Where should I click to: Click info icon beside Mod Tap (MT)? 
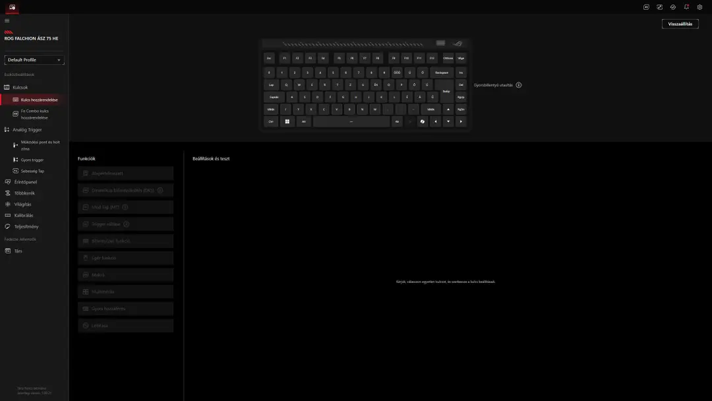(x=125, y=207)
